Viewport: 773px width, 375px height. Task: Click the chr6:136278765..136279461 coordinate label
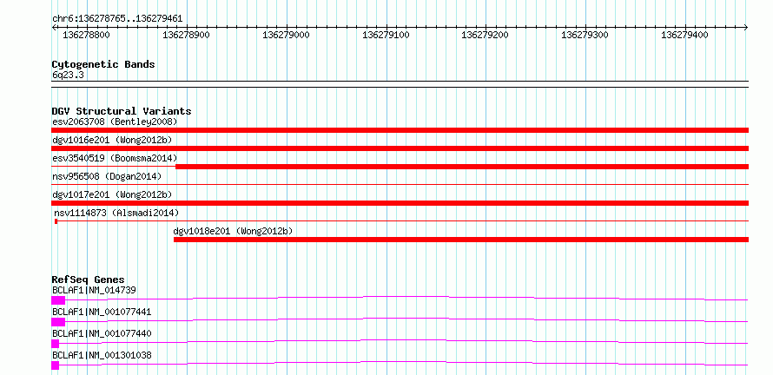(117, 19)
